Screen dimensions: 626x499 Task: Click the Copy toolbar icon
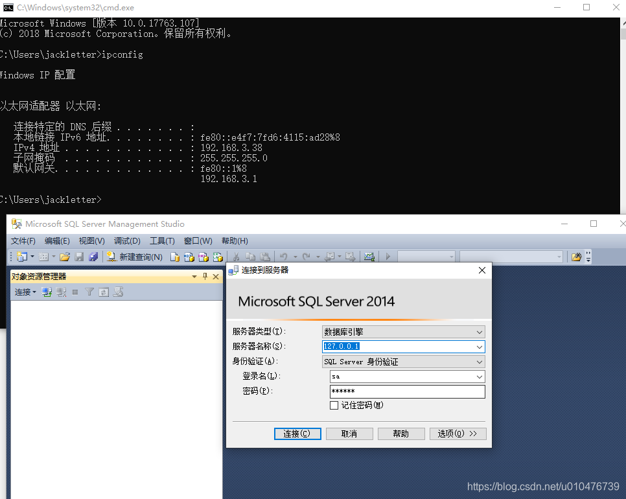pyautogui.click(x=251, y=257)
